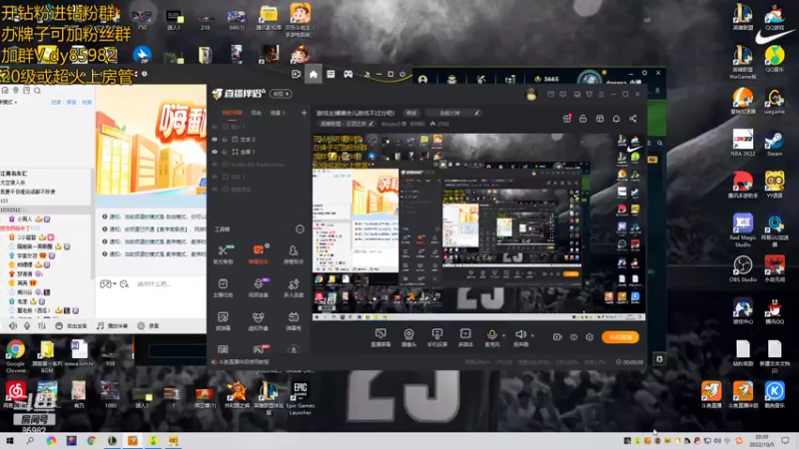Click the orange end-live button

pyautogui.click(x=620, y=337)
